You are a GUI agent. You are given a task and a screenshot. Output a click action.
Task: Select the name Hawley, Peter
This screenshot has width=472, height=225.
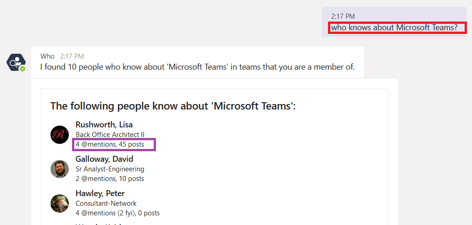click(x=100, y=193)
